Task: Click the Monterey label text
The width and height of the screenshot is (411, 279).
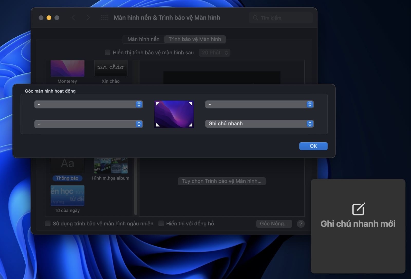Action: (67, 81)
